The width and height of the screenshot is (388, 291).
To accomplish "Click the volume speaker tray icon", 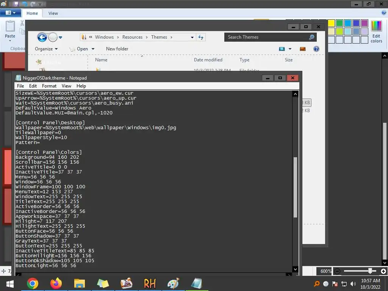I will [x=353, y=284].
